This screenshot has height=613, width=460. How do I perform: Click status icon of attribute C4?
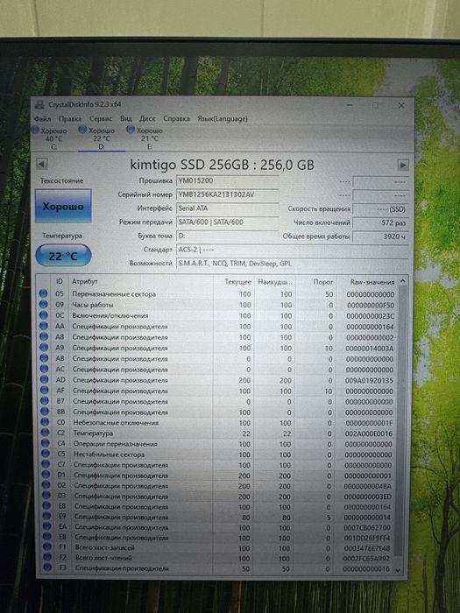click(46, 443)
